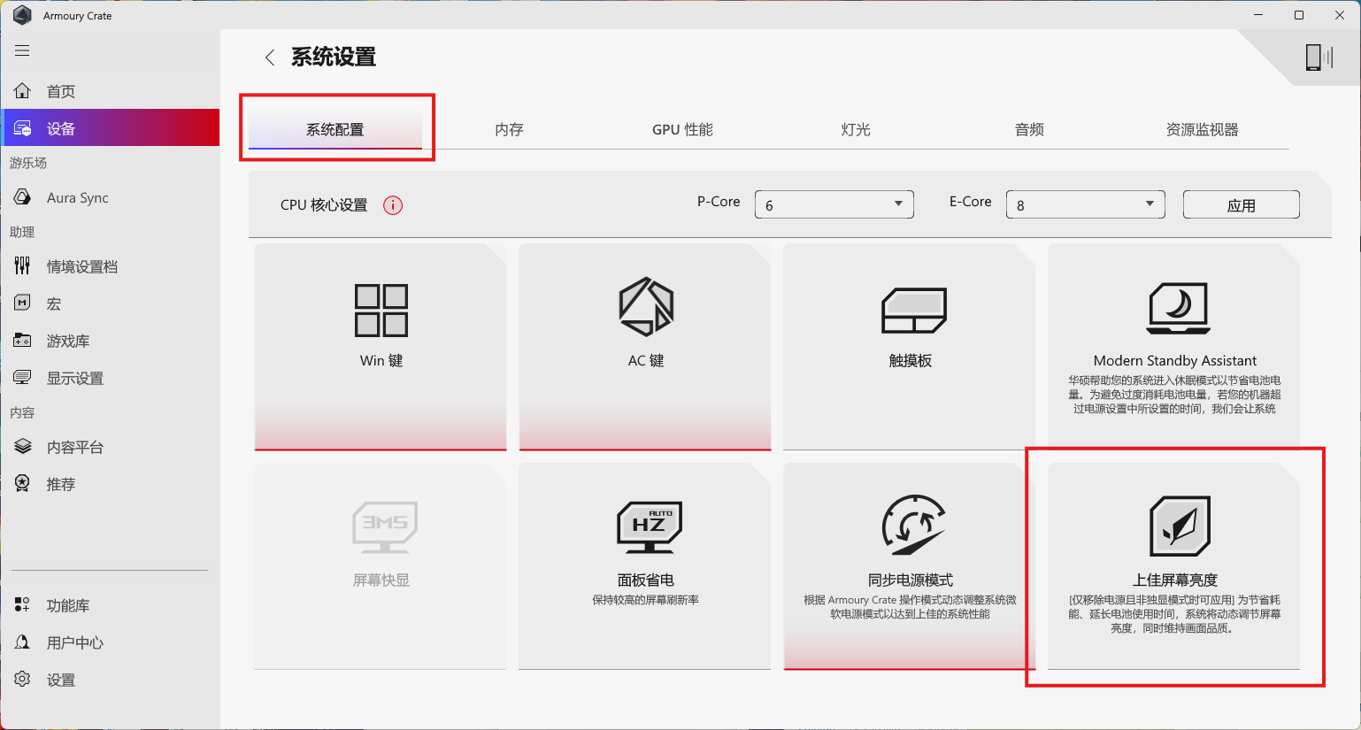Open the 资源监视器 tab

coord(1202,130)
